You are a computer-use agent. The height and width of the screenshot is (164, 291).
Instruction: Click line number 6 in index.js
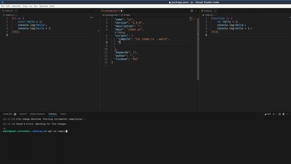pyautogui.click(x=206, y=35)
